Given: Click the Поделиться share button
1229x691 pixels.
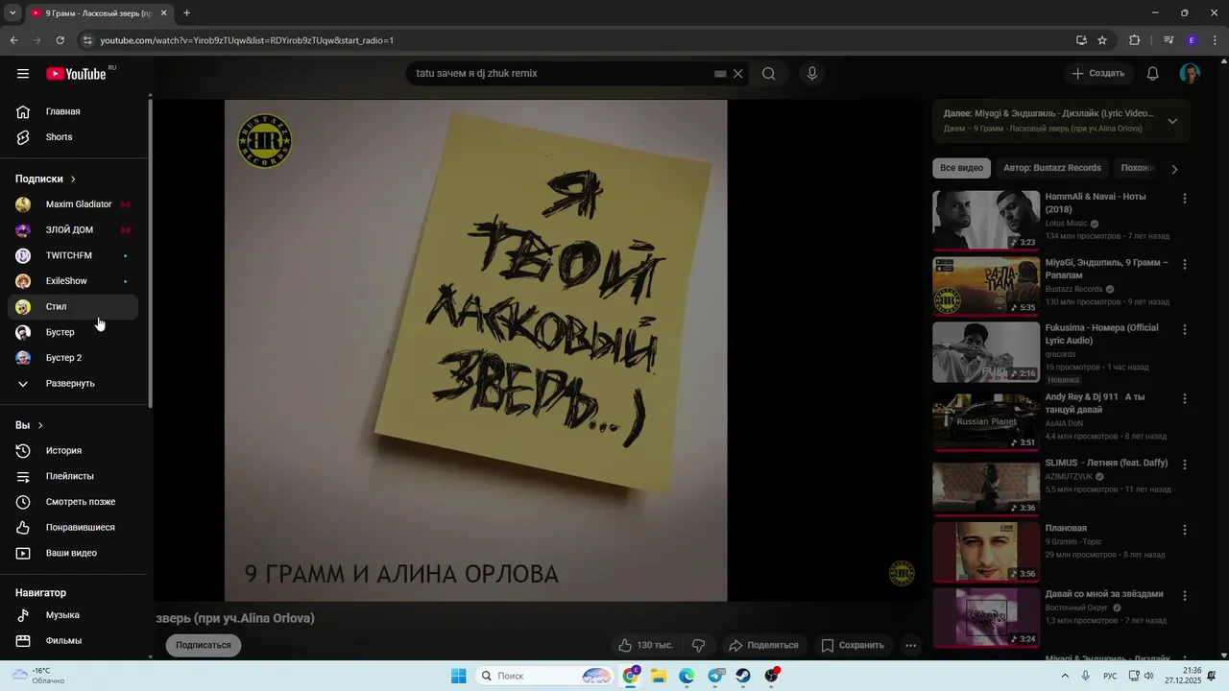Looking at the screenshot, I should [x=763, y=645].
